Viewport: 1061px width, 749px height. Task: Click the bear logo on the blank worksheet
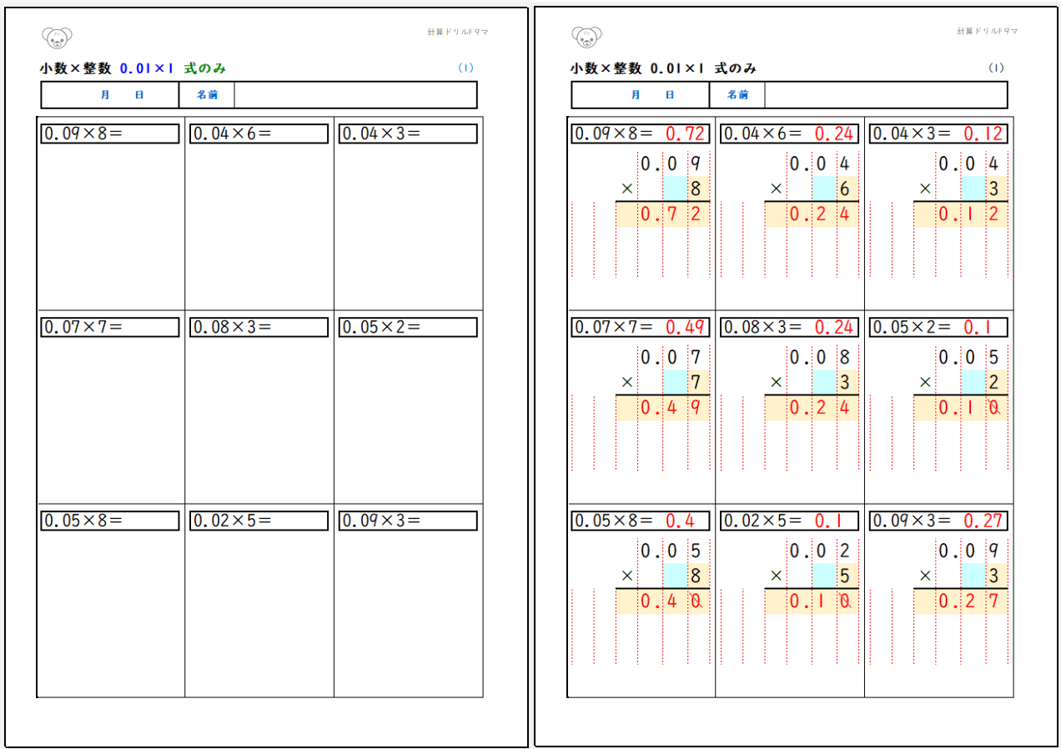coord(57,37)
